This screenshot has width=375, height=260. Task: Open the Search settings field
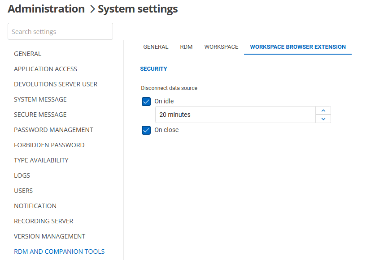[60, 31]
